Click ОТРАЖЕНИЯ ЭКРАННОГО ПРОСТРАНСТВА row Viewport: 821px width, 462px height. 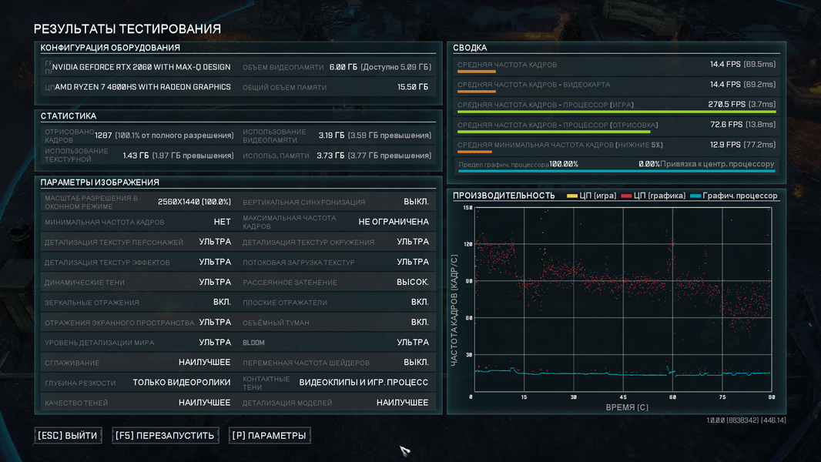point(139,323)
